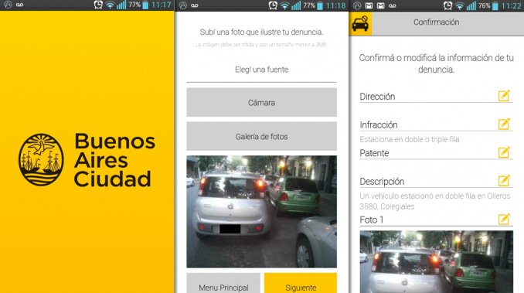Edit the Descripción field
The width and height of the screenshot is (524, 293).
504,181
